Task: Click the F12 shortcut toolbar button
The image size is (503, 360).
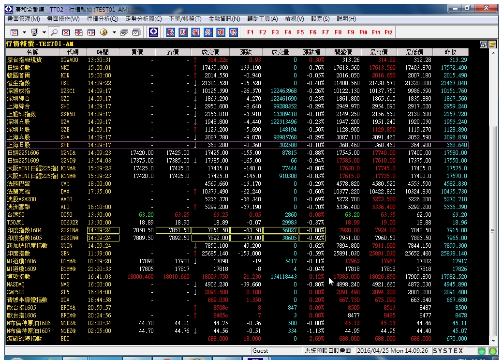Action: coord(388,32)
